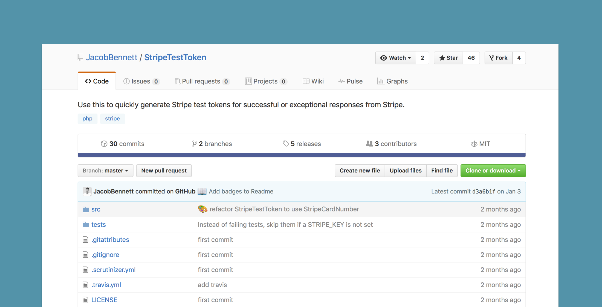Open the MIT license link
Screen dimensions: 602x307
coord(481,144)
